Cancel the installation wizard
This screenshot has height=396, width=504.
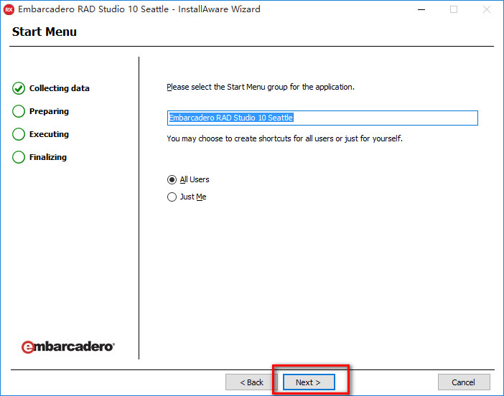coord(464,382)
